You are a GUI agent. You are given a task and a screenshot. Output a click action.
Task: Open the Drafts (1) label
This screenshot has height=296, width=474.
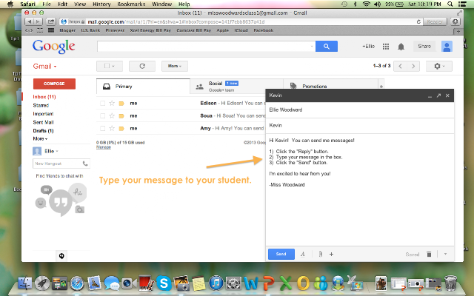pos(43,131)
